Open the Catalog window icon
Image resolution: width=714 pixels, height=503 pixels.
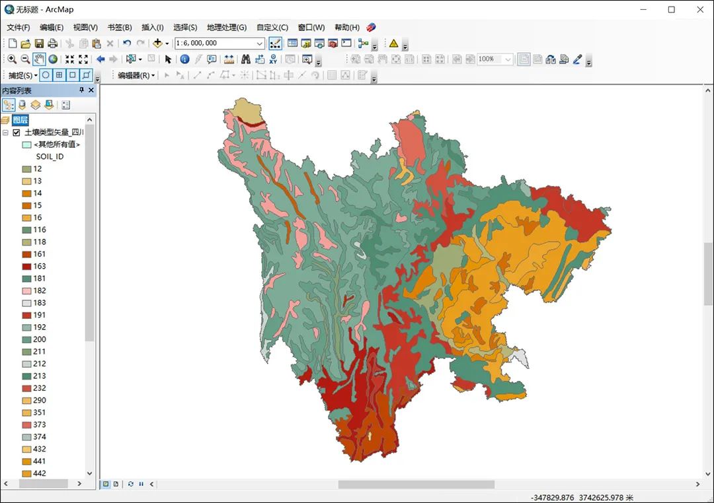pyautogui.click(x=306, y=43)
